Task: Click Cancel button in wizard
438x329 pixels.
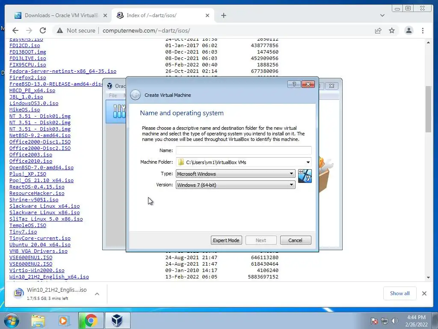Action: pos(295,240)
